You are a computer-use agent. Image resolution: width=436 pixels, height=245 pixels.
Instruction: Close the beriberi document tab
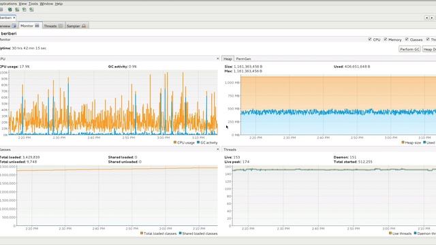coord(14,18)
